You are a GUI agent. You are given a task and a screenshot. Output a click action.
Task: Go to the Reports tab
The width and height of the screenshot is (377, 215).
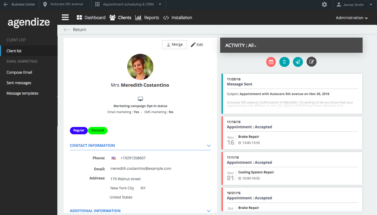click(147, 18)
